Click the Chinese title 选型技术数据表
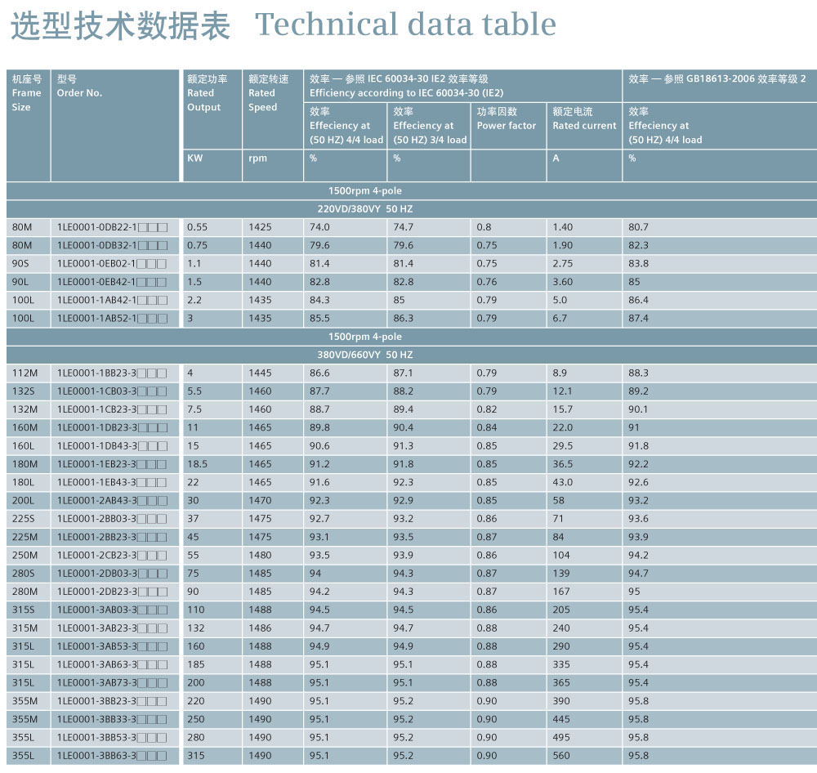Viewport: 817px width, 773px height. 120,25
